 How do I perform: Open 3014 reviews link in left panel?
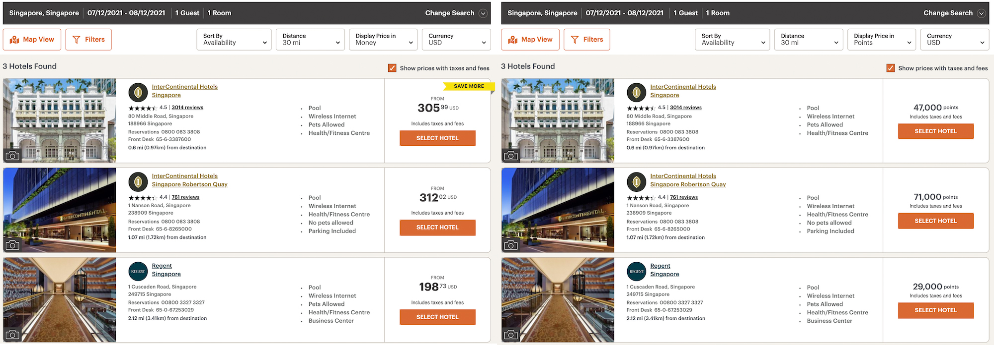187,108
